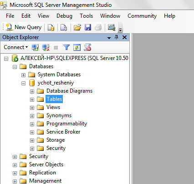
Task: Expand the Service Broker node
Action: pos(32,132)
